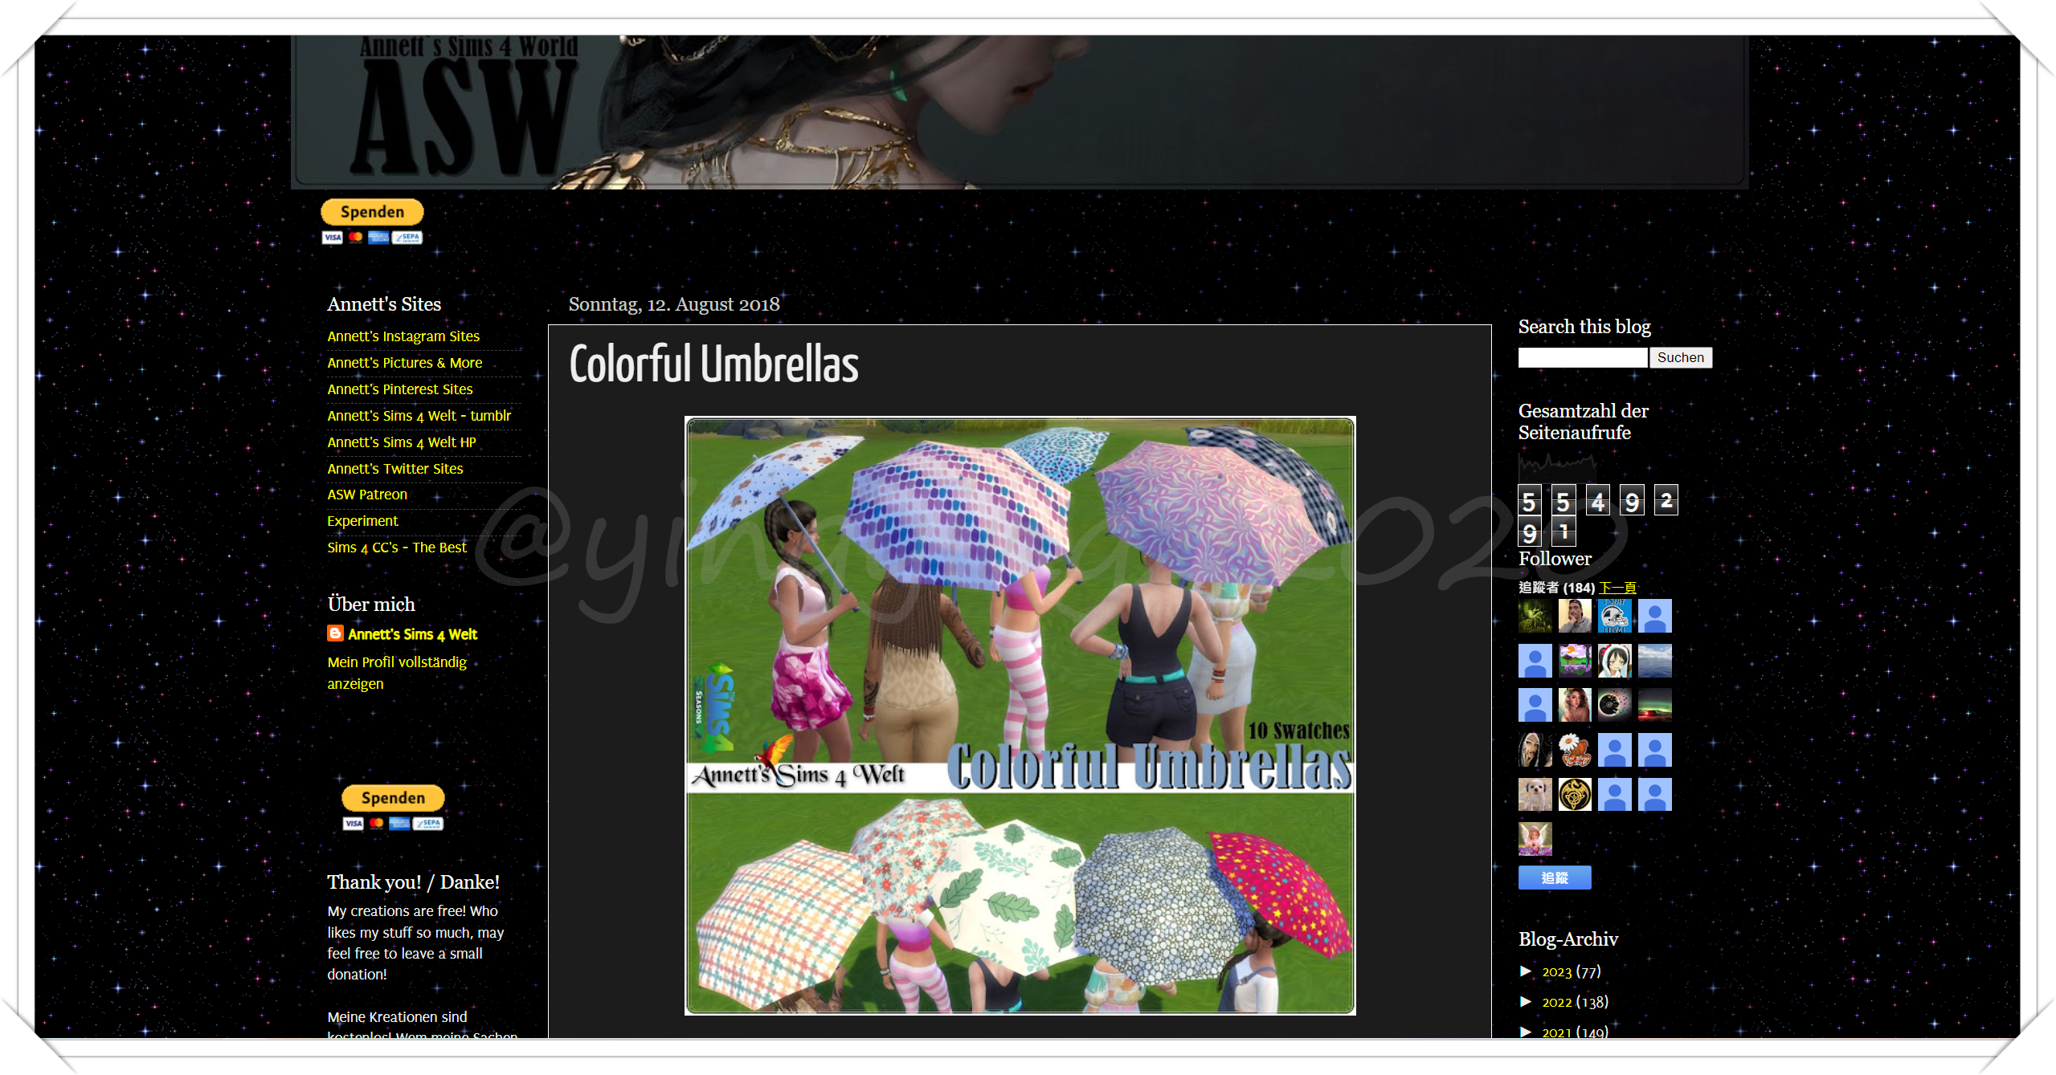2056x1075 pixels.
Task: Open the green plant follower avatar
Action: (x=1535, y=616)
